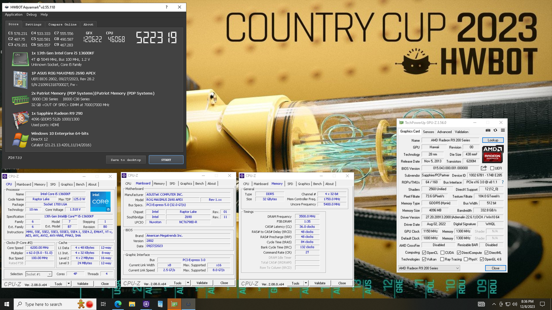Switch to the Sensors tab in GPU-Z
The width and height of the screenshot is (552, 310).
point(428,132)
